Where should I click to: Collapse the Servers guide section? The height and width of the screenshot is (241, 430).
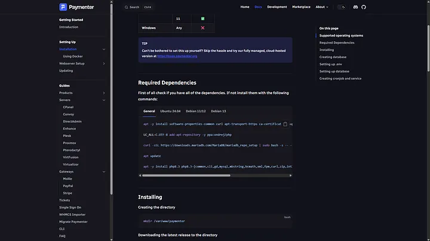click(x=104, y=100)
